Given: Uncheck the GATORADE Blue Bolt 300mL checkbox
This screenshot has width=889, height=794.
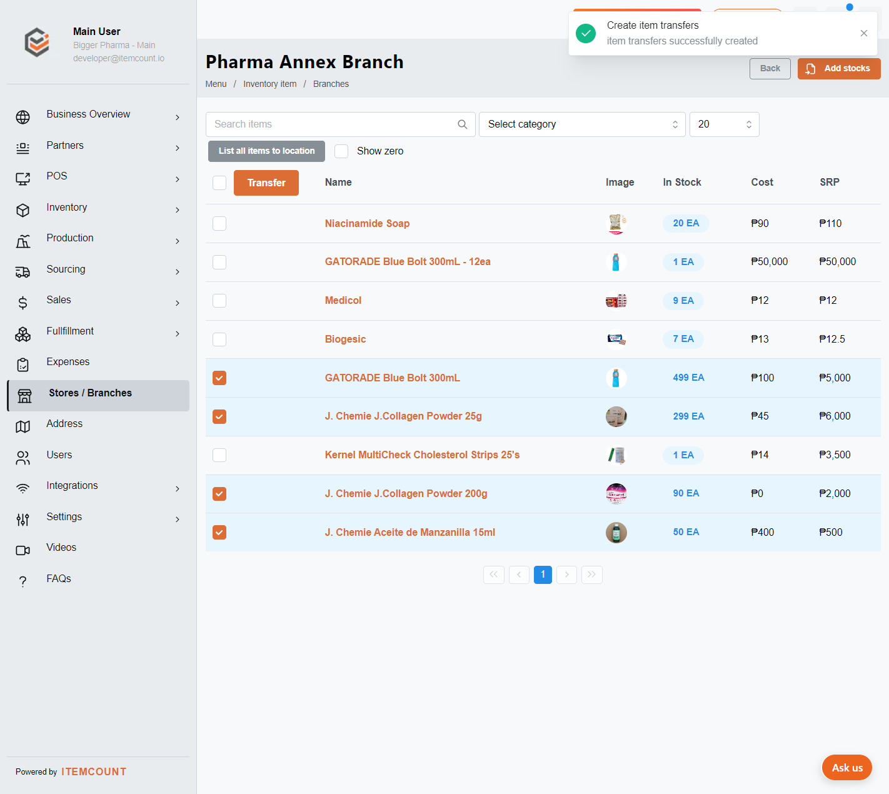Looking at the screenshot, I should (219, 378).
